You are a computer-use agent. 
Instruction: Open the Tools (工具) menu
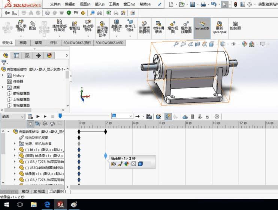114,4
